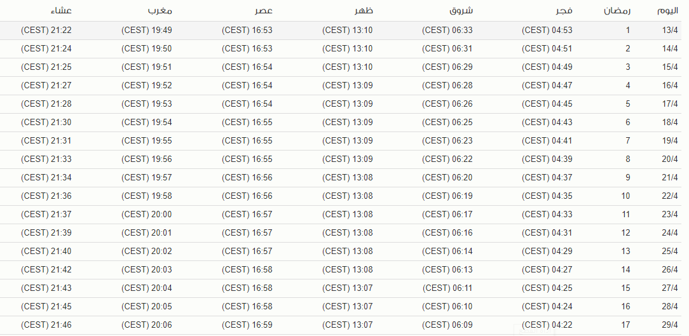The height and width of the screenshot is (336, 689).
Task: Click the ظهر column header
Action: coord(364,11)
